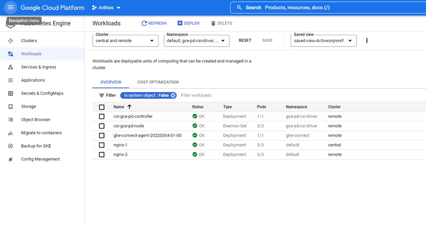This screenshot has width=426, height=226.
Task: Click the Refresh button
Action: (x=154, y=24)
